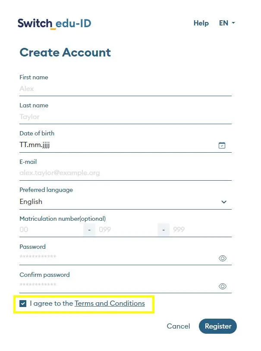Reveal the confirm password with its eye icon

222,286
